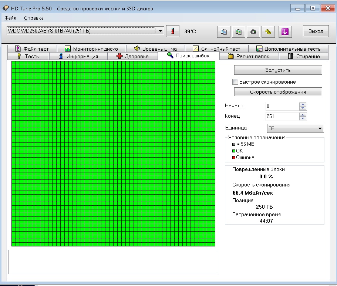Click the purple download arrow icon

(285, 31)
